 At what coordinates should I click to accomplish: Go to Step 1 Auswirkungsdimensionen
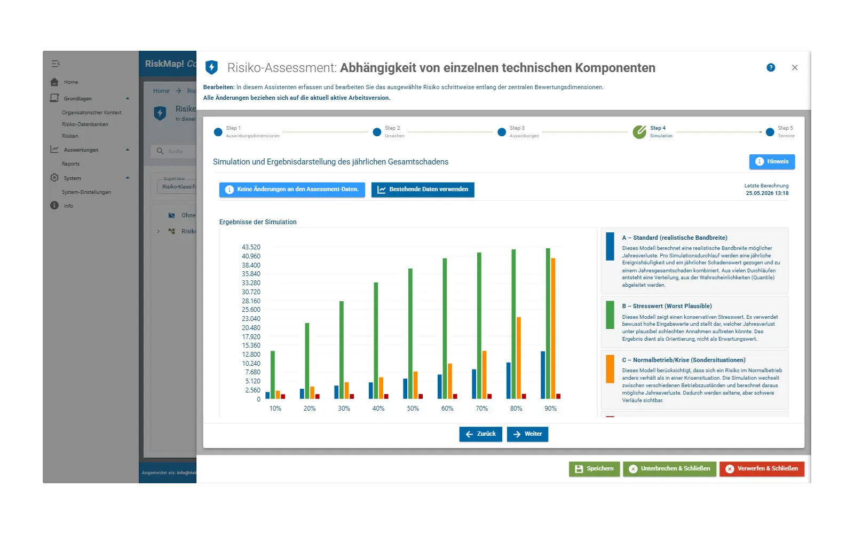218,132
